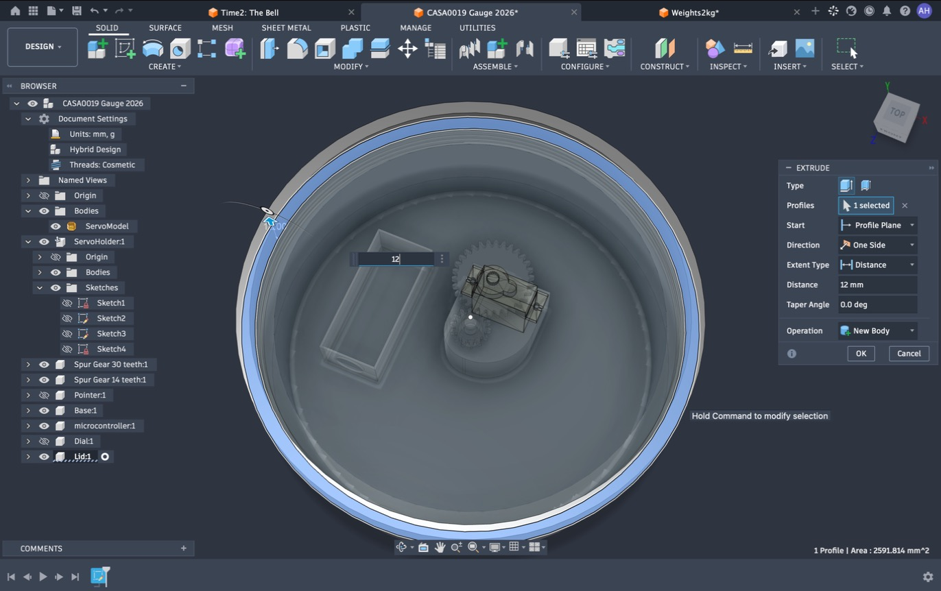Click the timeline Play button
Image resolution: width=941 pixels, height=591 pixels.
point(43,577)
